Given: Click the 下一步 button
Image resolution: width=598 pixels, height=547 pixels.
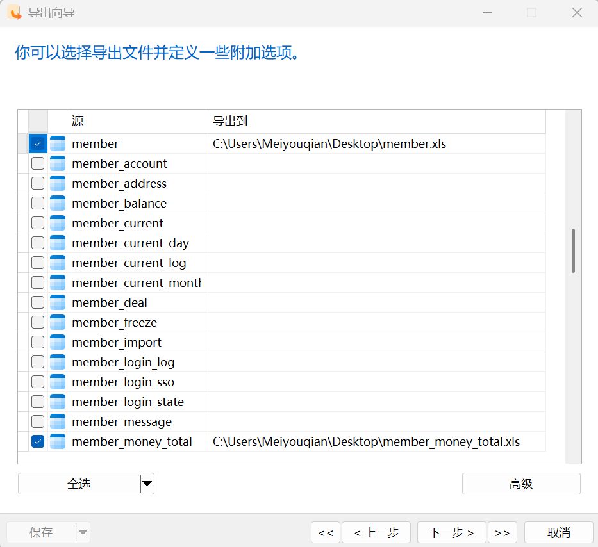Looking at the screenshot, I should (x=451, y=532).
